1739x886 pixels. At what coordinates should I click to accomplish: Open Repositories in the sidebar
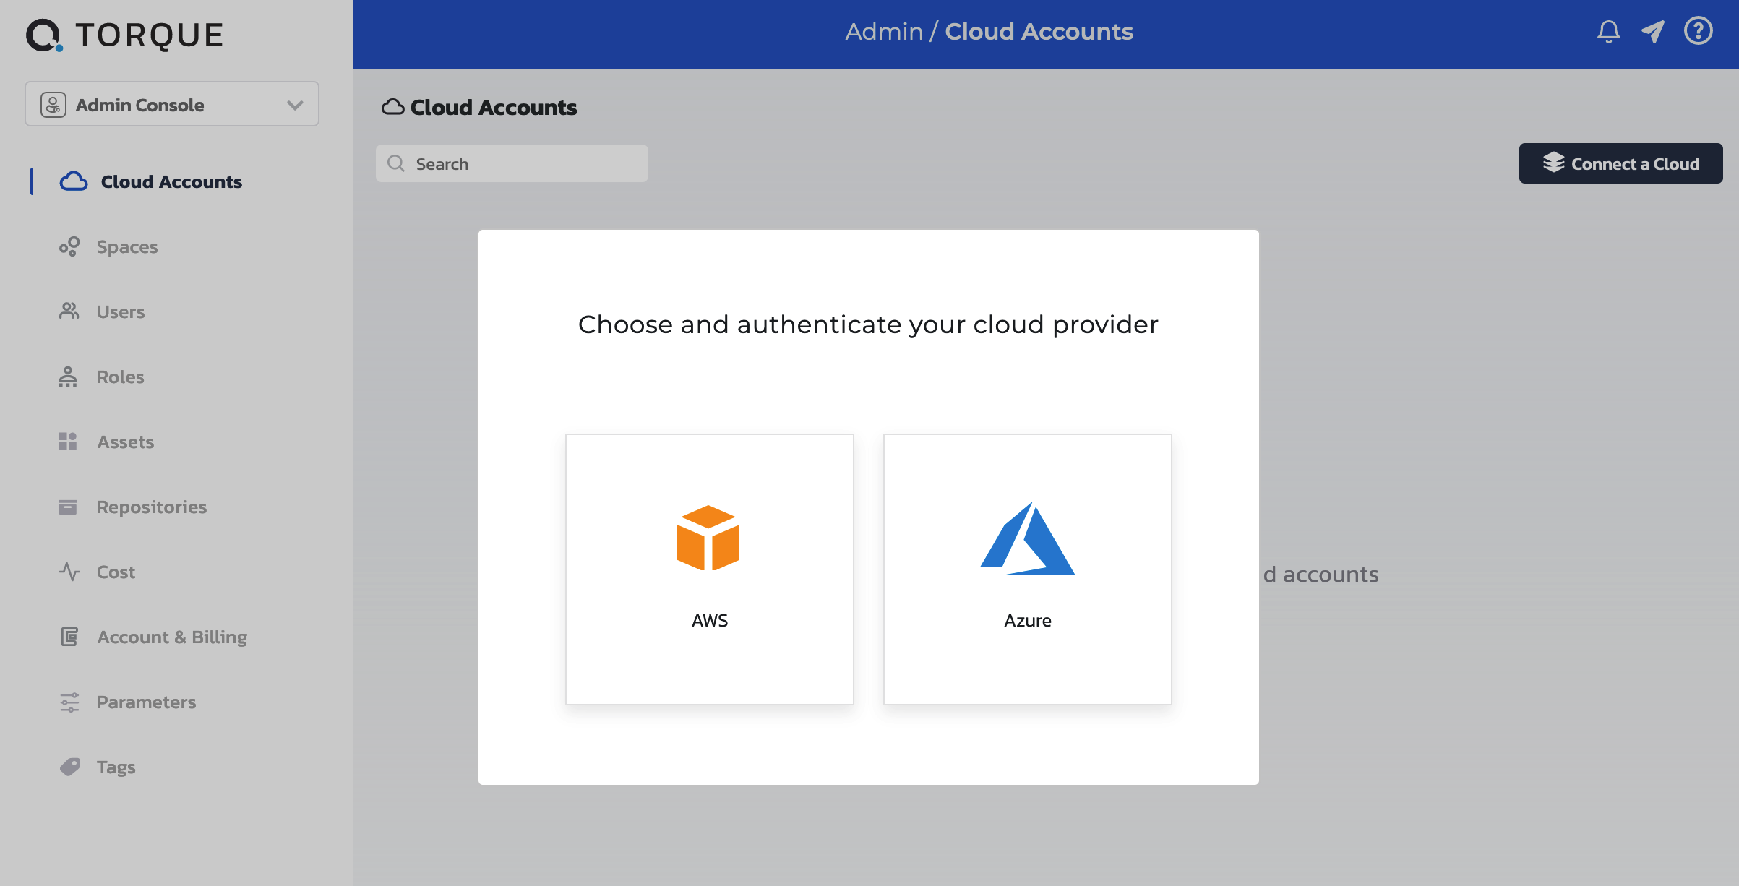(x=152, y=507)
